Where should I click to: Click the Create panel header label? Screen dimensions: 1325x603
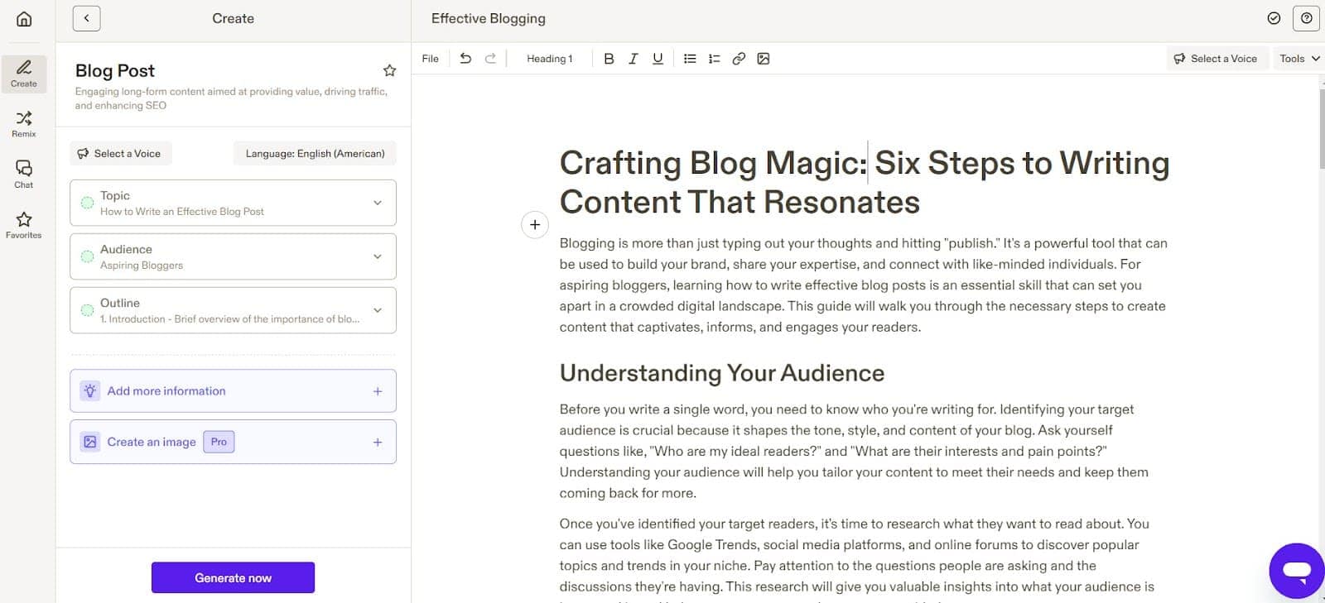click(233, 18)
